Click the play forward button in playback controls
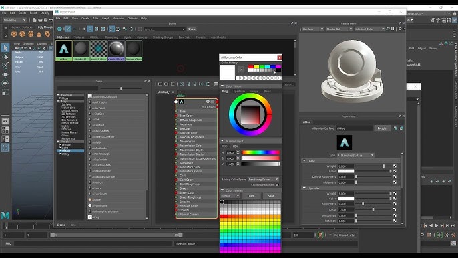Screen dimensions: 458x258 437,225
